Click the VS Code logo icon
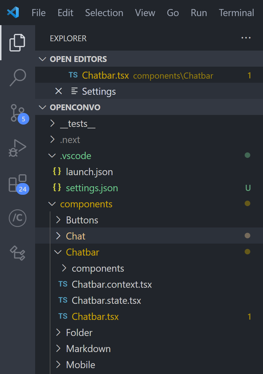 [x=13, y=13]
